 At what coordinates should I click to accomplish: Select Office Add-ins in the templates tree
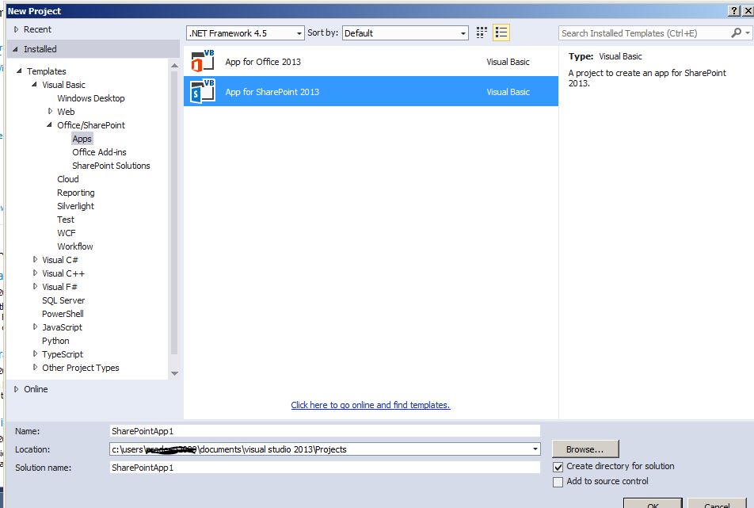click(x=99, y=151)
